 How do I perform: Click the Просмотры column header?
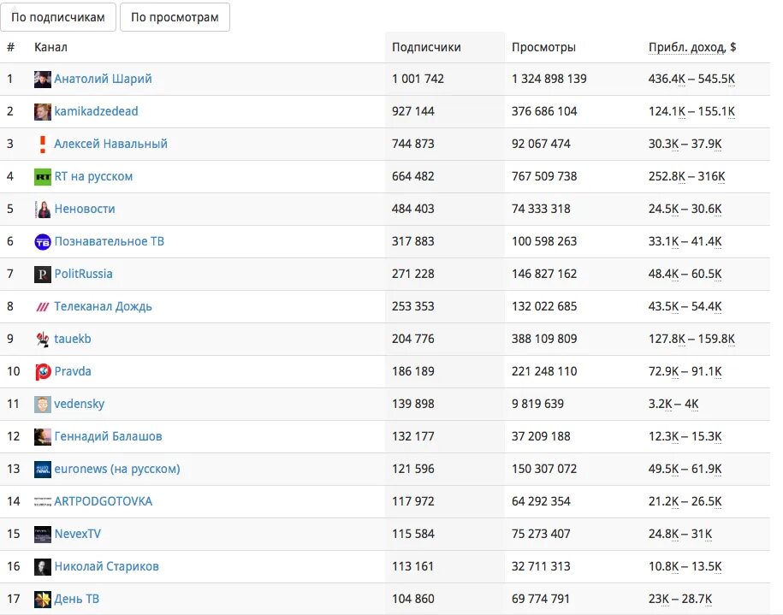point(543,47)
